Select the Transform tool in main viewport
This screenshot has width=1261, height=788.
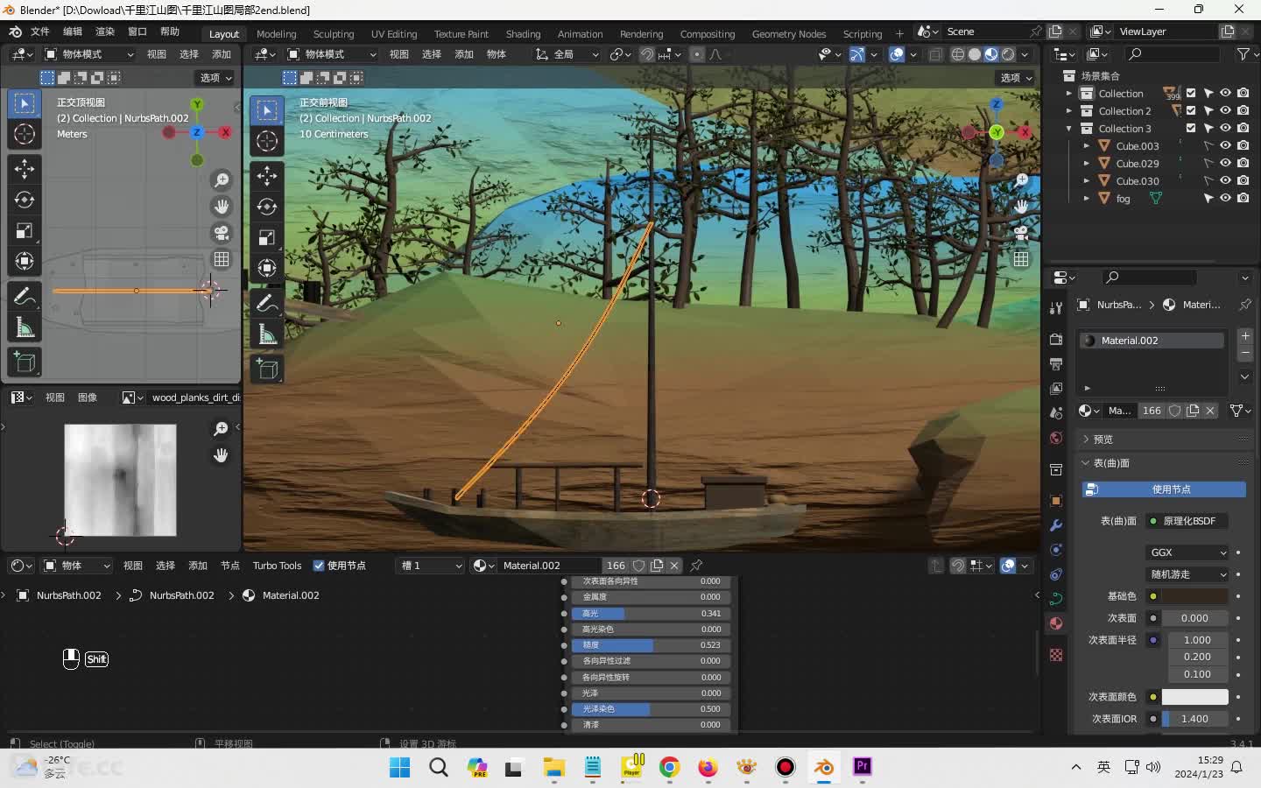[267, 268]
